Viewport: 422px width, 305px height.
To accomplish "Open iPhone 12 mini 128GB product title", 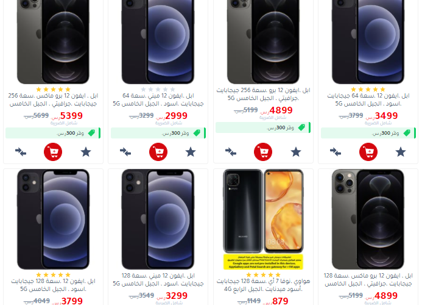I will point(158,279).
